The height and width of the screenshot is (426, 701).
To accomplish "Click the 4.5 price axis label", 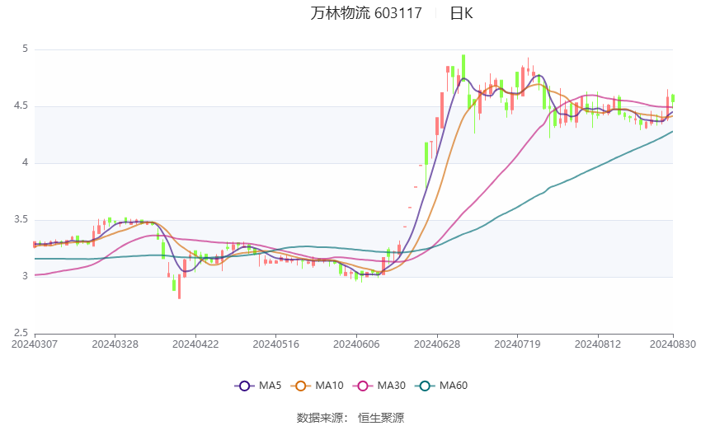I will pos(21,105).
